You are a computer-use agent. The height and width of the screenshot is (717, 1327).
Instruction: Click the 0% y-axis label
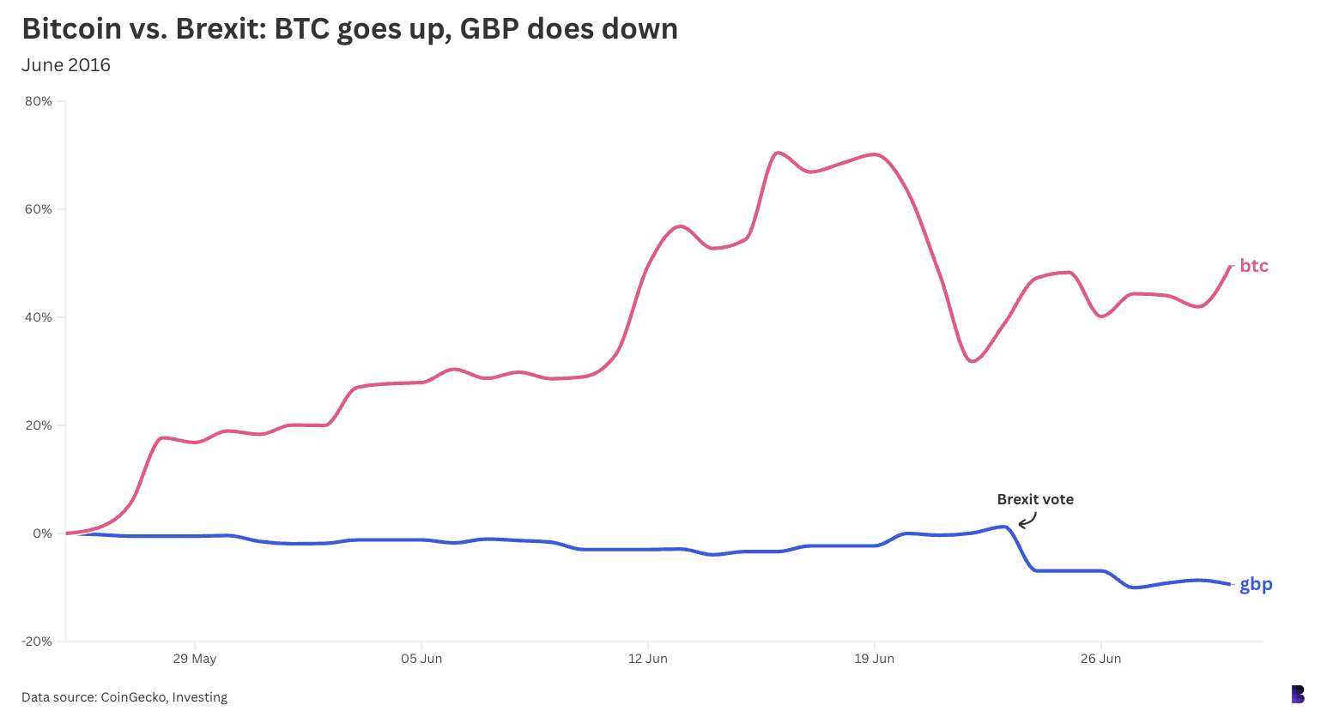click(x=42, y=533)
